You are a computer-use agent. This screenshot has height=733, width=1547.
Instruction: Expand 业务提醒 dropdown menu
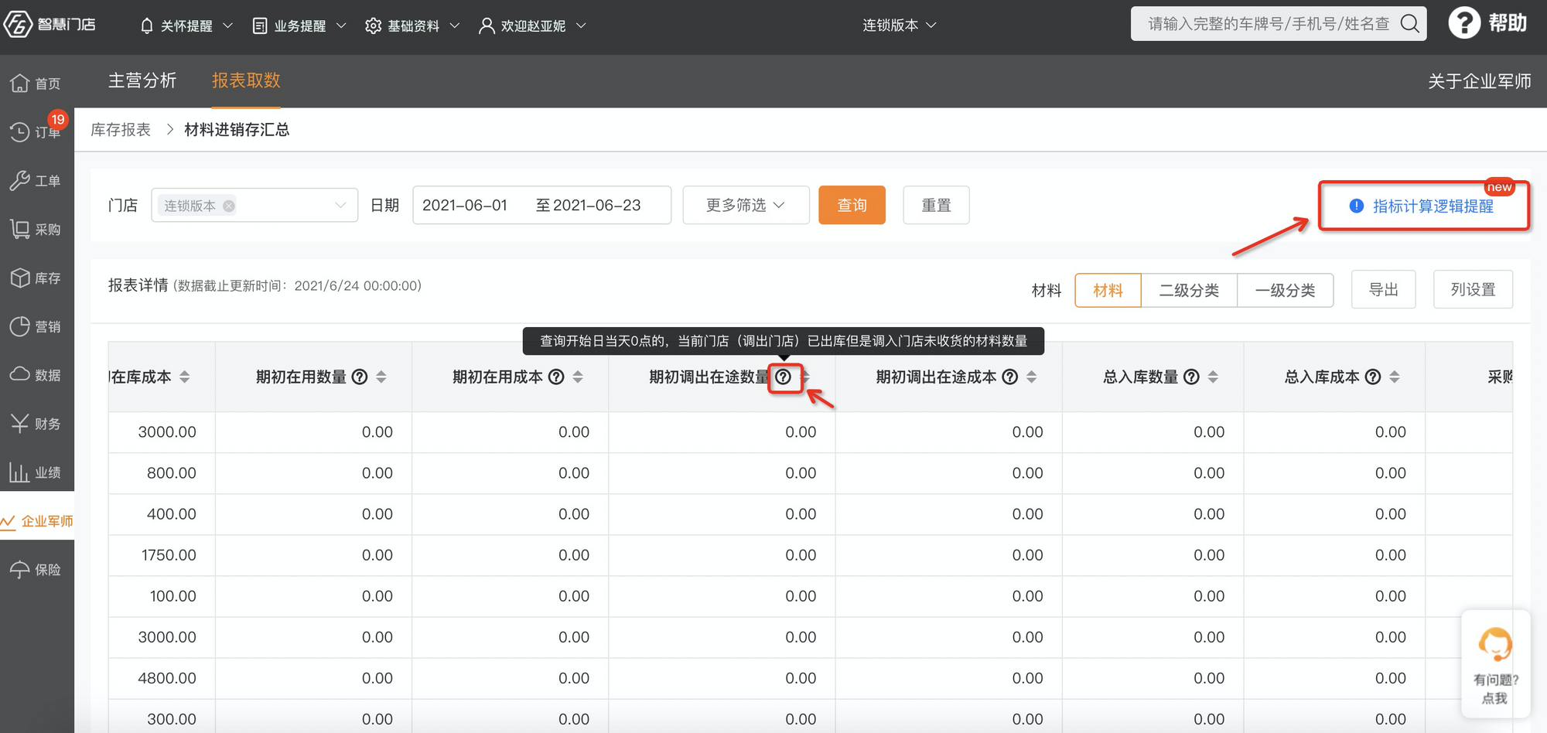[299, 26]
